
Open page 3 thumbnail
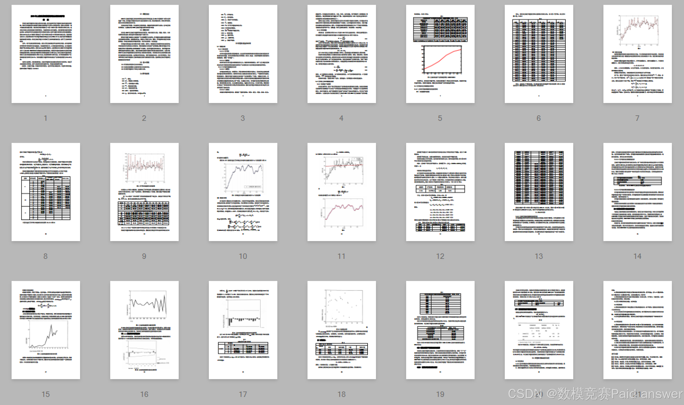tap(243, 54)
